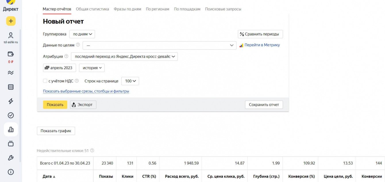The height and width of the screenshot is (182, 385).
Task: Open the attribution model dropdown
Action: point(124,57)
